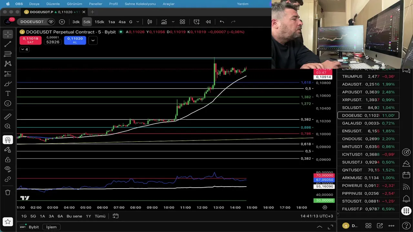Expand the collapsed indicators legend
Image resolution: width=413 pixels, height=232 pixels.
24,49
